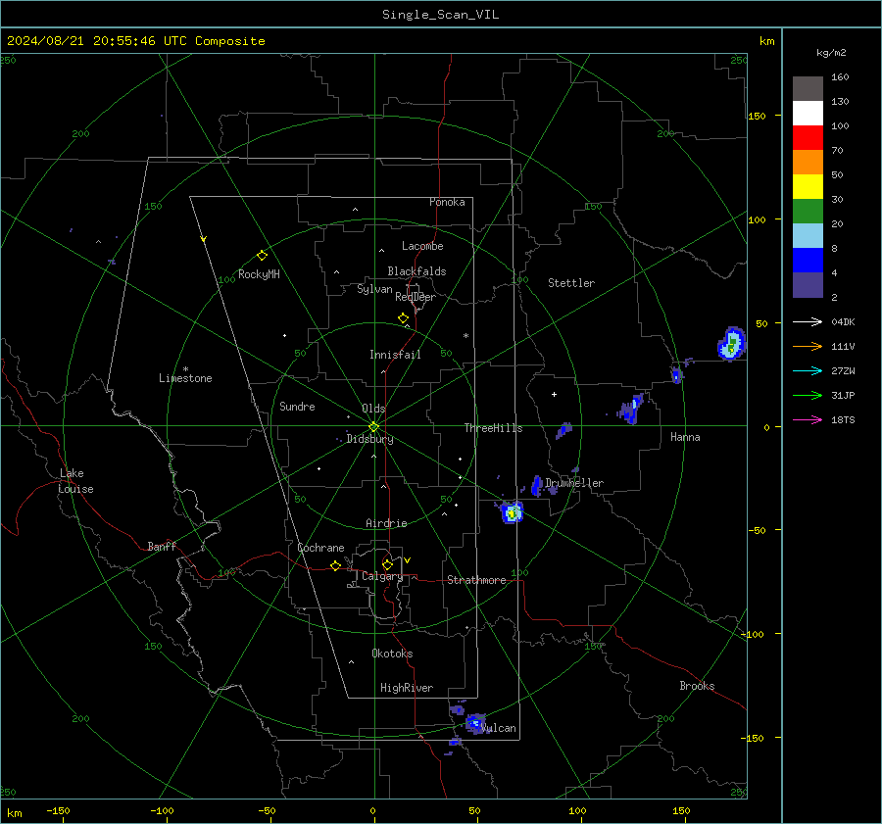Click the Blackfalds label
This screenshot has width=882, height=824.
point(416,271)
